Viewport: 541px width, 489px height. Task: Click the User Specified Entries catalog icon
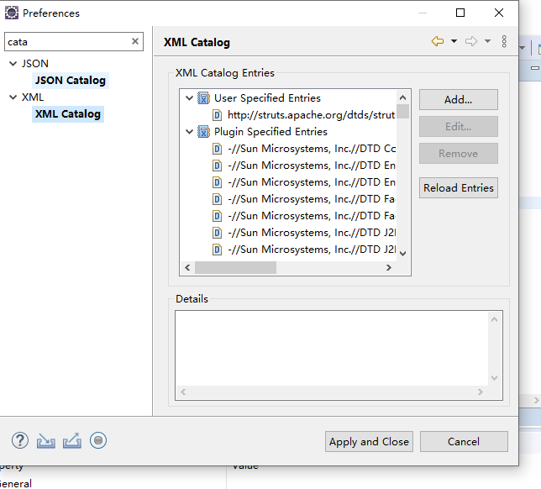pos(203,98)
